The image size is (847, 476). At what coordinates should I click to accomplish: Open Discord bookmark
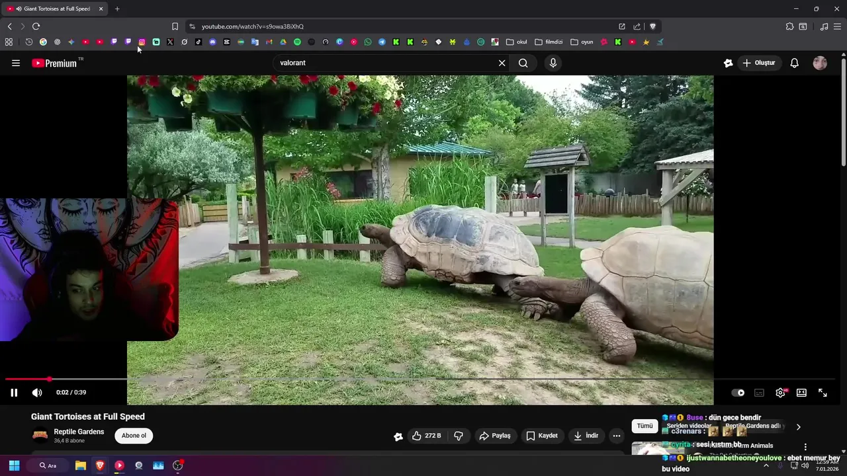coord(212,42)
